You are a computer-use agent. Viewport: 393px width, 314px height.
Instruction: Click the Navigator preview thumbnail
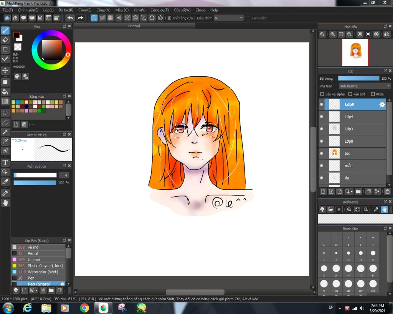pos(355,53)
